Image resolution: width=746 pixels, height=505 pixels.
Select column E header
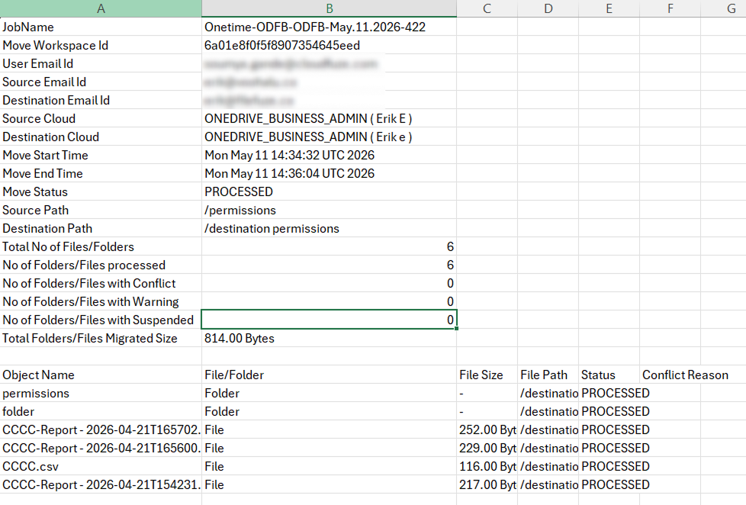click(x=609, y=8)
